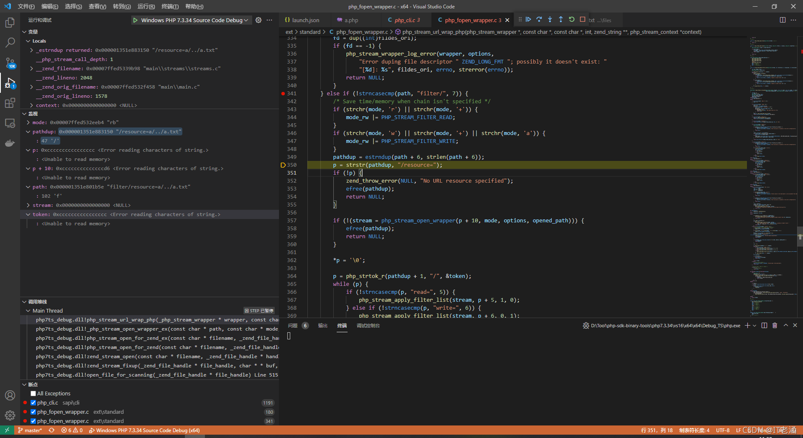
Task: Show errors and warnings count
Action: click(72, 430)
